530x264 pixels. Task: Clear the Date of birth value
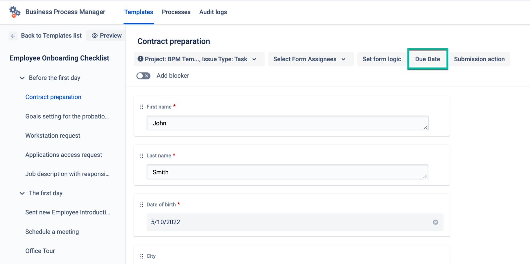pyautogui.click(x=435, y=222)
